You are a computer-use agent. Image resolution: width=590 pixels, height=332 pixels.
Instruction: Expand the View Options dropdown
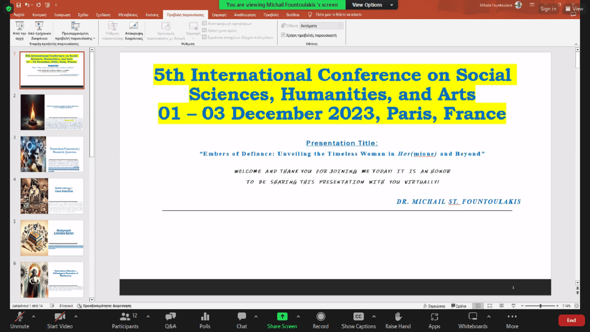(x=373, y=5)
